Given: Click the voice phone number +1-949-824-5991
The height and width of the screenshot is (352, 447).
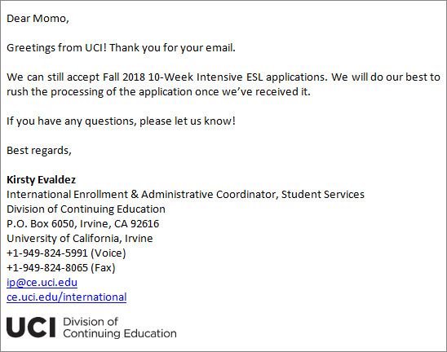Looking at the screenshot, I should (47, 253).
